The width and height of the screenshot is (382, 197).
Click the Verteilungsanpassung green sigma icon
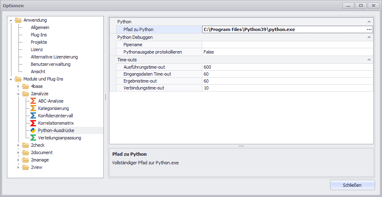coord(33,138)
